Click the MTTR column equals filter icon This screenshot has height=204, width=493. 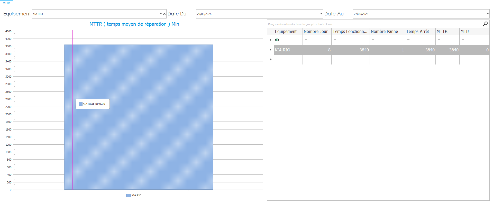coord(439,40)
